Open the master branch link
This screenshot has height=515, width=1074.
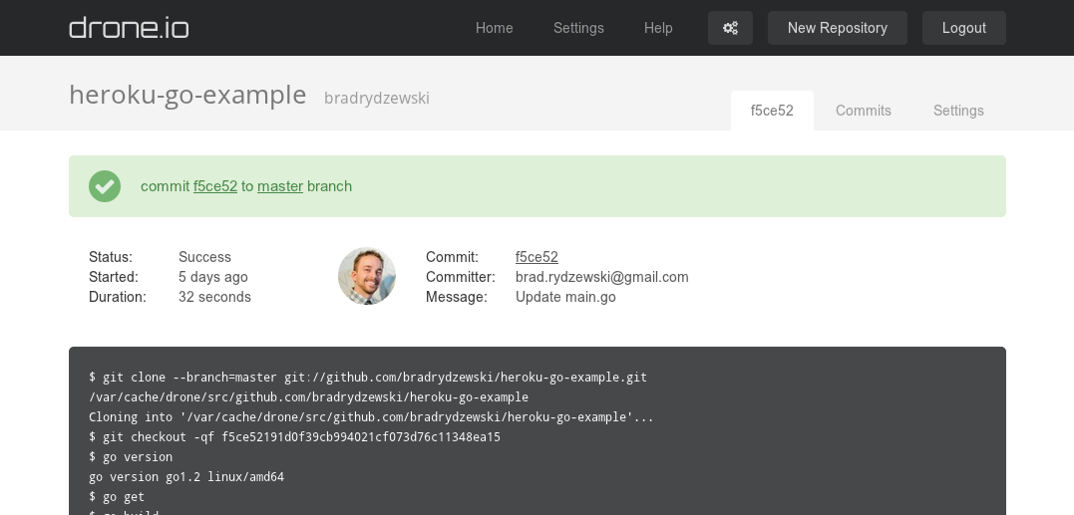click(280, 186)
